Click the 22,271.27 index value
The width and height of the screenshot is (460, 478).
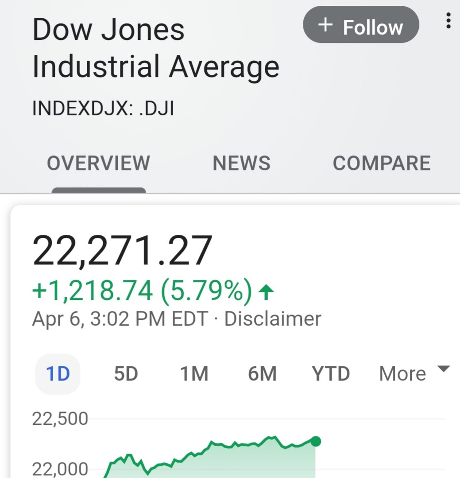point(122,251)
